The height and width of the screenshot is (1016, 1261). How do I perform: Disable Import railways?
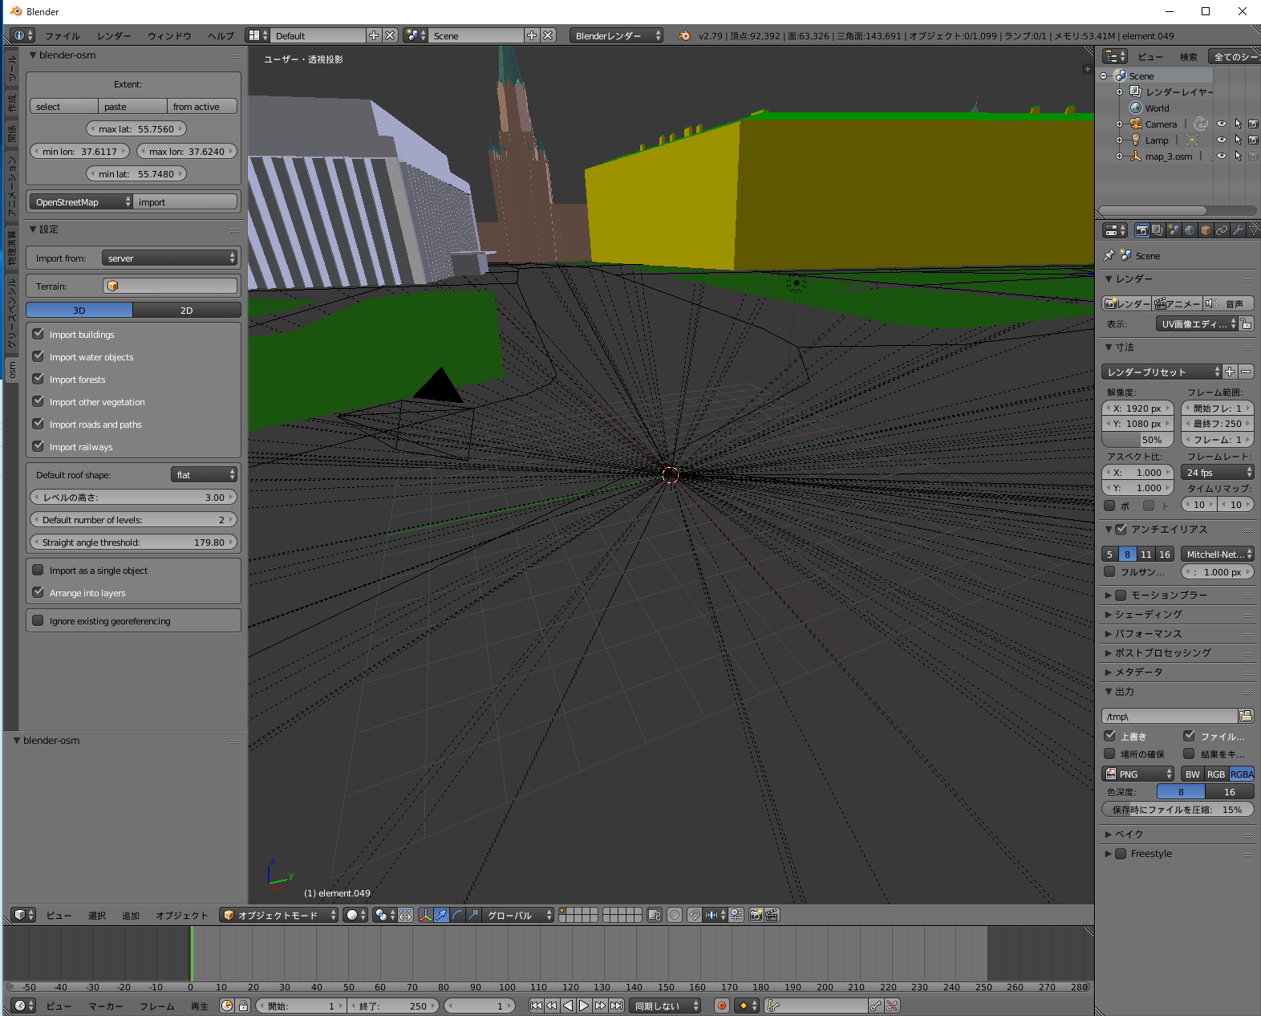pyautogui.click(x=39, y=446)
